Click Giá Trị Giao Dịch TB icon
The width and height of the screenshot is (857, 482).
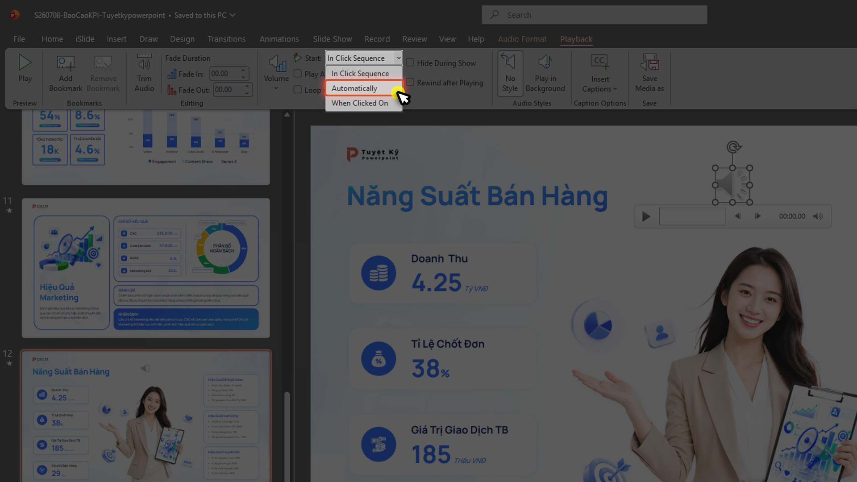[379, 445]
